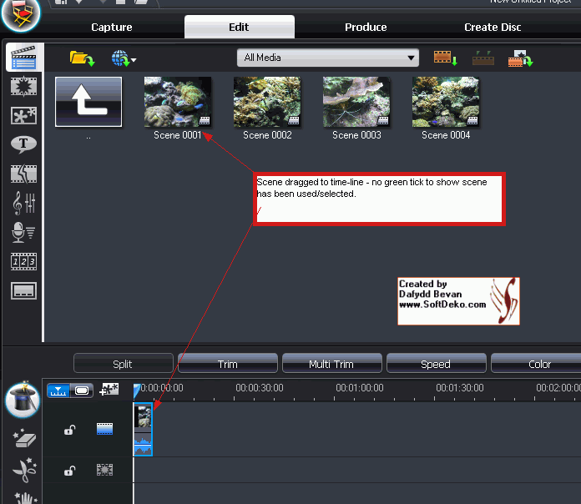
Task: Click the Split button
Action: pyautogui.click(x=124, y=364)
